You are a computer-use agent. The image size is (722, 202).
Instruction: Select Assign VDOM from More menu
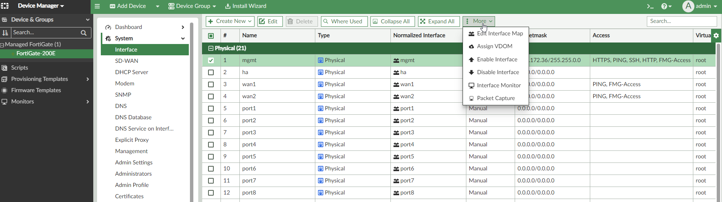(x=494, y=46)
